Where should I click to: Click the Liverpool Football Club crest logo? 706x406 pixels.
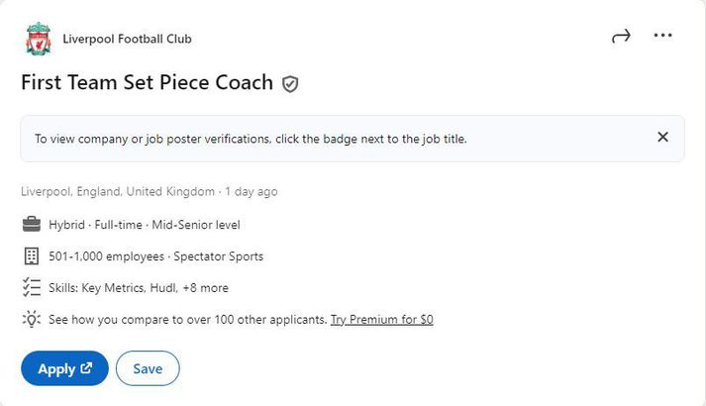pyautogui.click(x=39, y=39)
